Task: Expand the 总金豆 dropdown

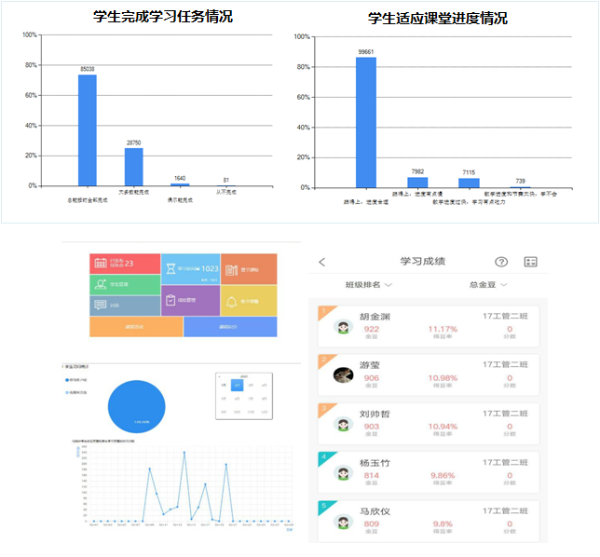Action: pos(488,285)
